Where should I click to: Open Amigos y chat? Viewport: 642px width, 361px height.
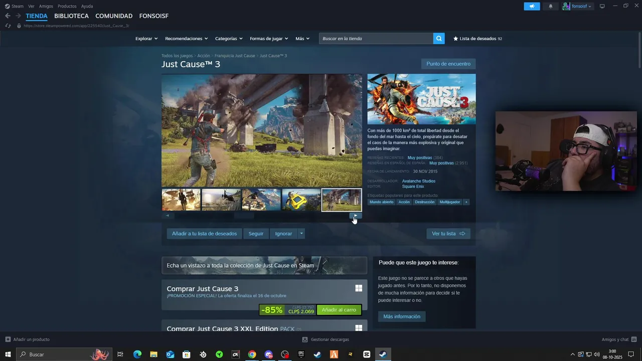(619, 339)
